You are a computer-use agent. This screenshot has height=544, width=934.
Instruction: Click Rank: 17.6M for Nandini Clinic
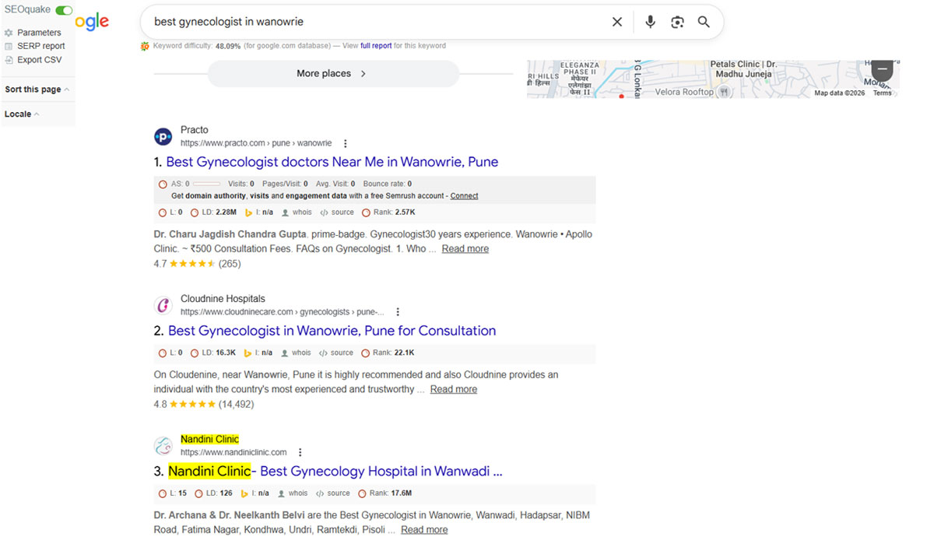[386, 493]
